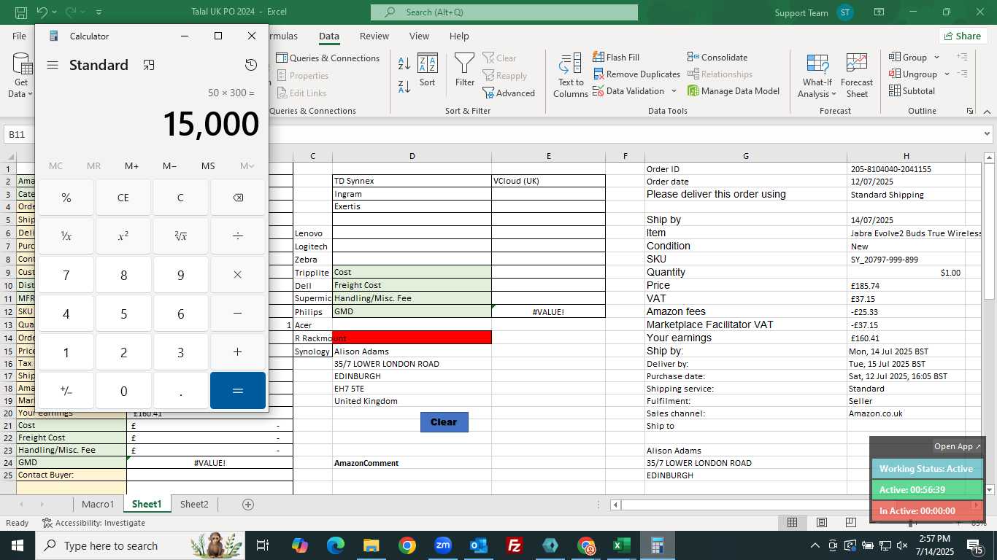This screenshot has width=997, height=560.
Task: Open the File menu tab
Action: click(19, 36)
